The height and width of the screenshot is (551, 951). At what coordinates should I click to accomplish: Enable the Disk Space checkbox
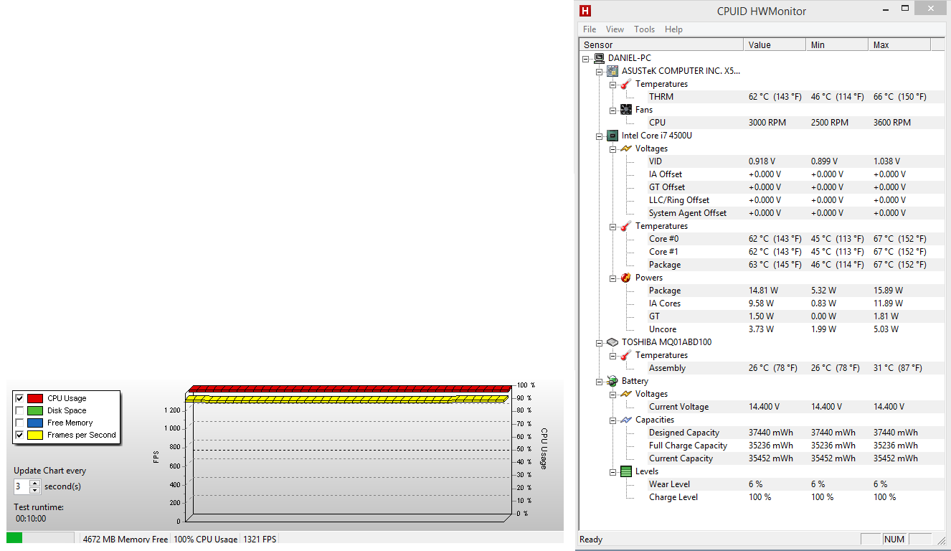19,410
